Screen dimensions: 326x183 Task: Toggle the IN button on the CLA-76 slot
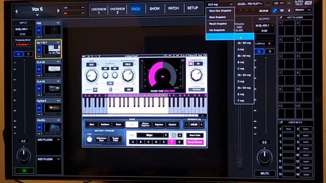click(x=39, y=88)
